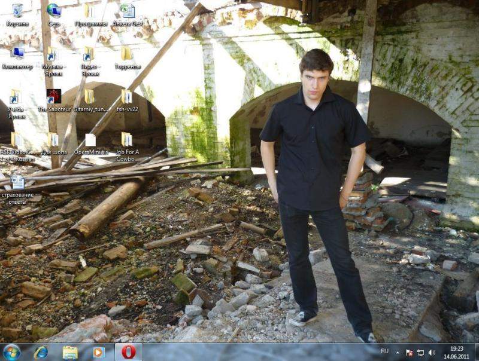
Task: Open Windows Explorer from the taskbar
Action: pyautogui.click(x=70, y=352)
